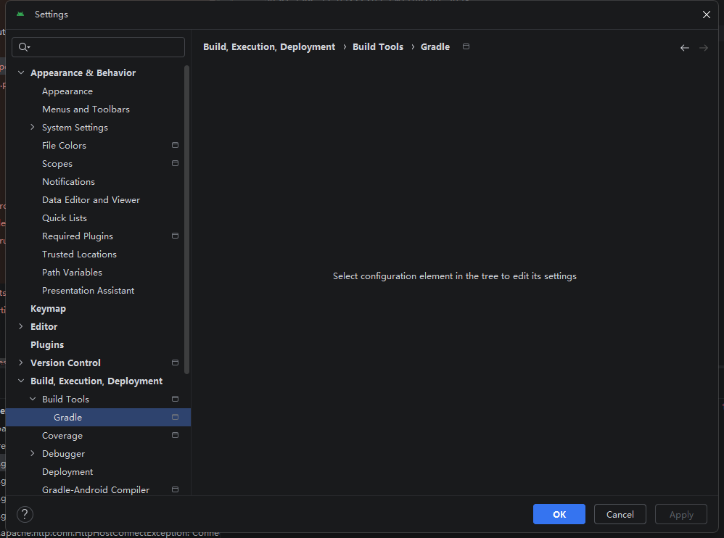Image resolution: width=724 pixels, height=538 pixels.
Task: Click the project icon next to Gradle breadcrumb
Action: (466, 46)
